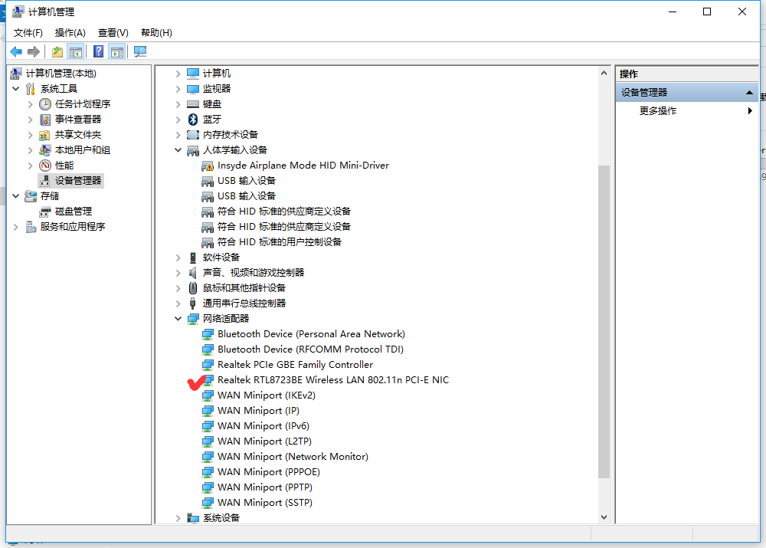Select WAN Miniport (IKEv2)

tap(267, 395)
